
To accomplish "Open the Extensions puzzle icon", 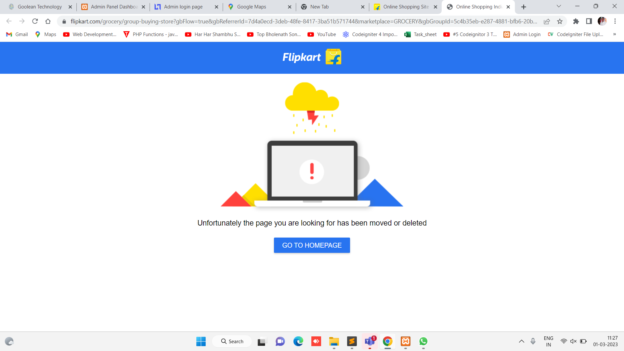I will click(576, 21).
